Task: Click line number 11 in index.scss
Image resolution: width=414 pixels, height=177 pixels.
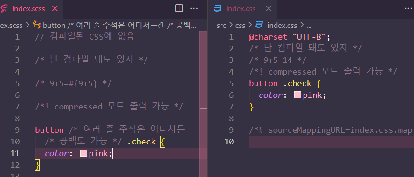Action: (x=15, y=153)
